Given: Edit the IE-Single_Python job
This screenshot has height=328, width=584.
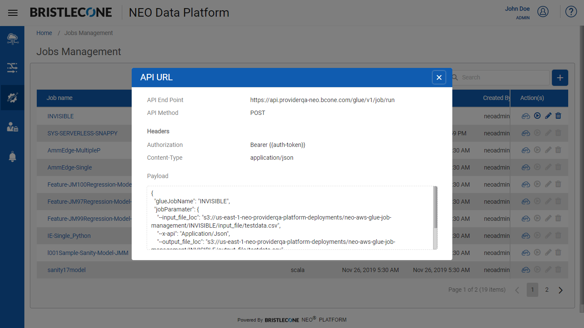Looking at the screenshot, I should (548, 235).
